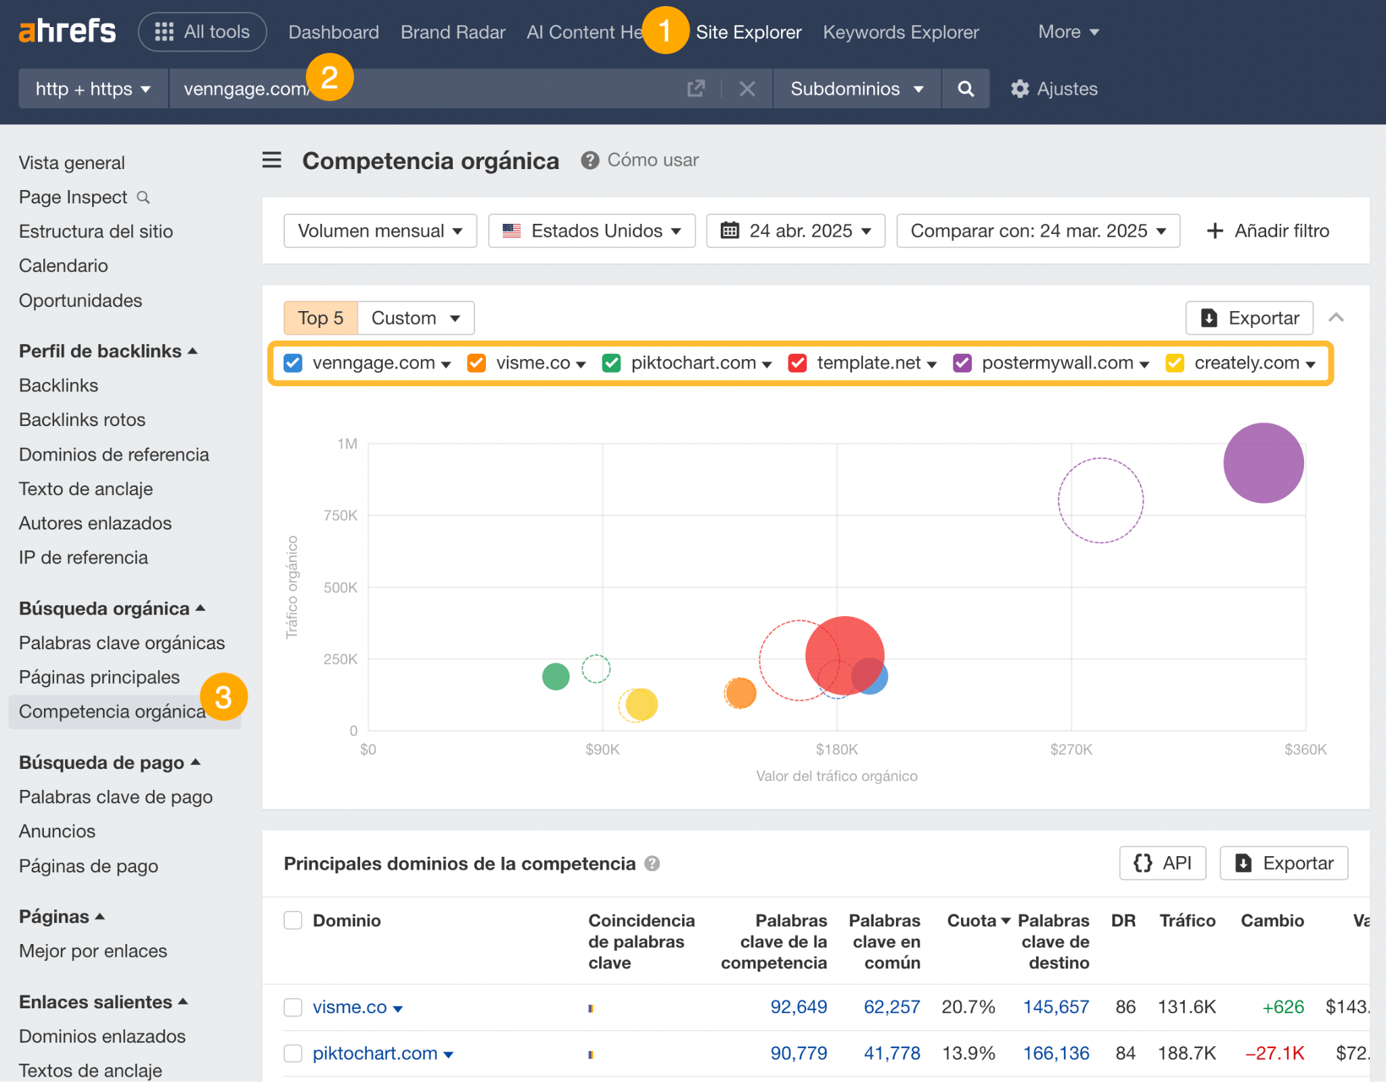This screenshot has width=1386, height=1082.
Task: Clear the URL with the X icon
Action: (x=746, y=89)
